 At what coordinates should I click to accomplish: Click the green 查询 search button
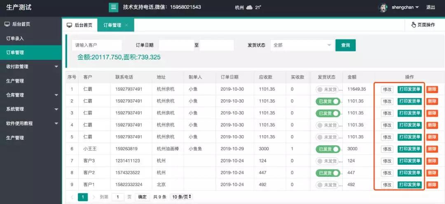pyautogui.click(x=345, y=45)
